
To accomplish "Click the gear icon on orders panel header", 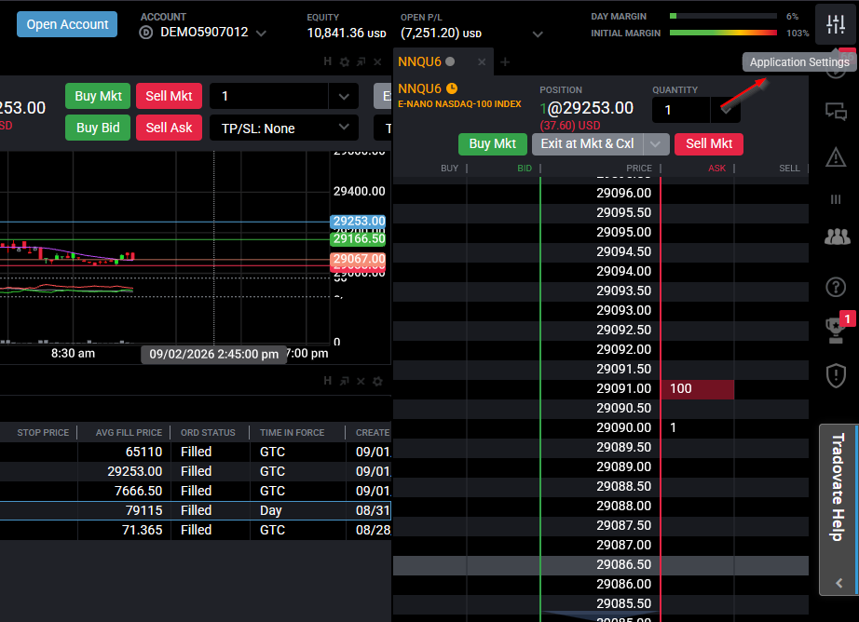I will (x=377, y=381).
